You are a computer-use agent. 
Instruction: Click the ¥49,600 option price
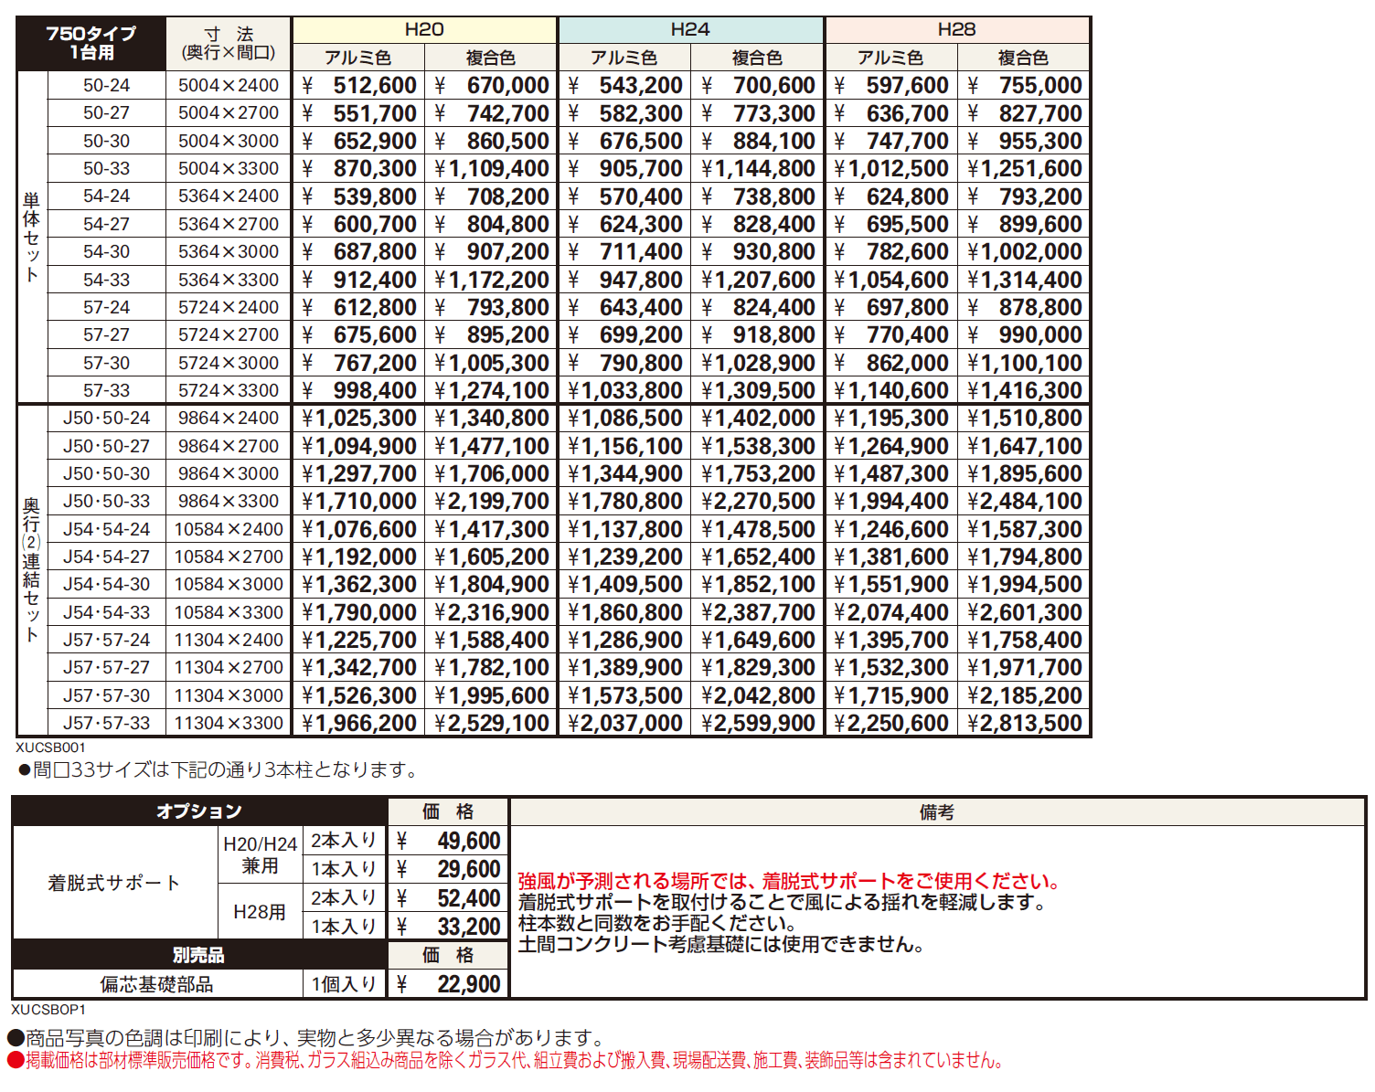point(449,841)
